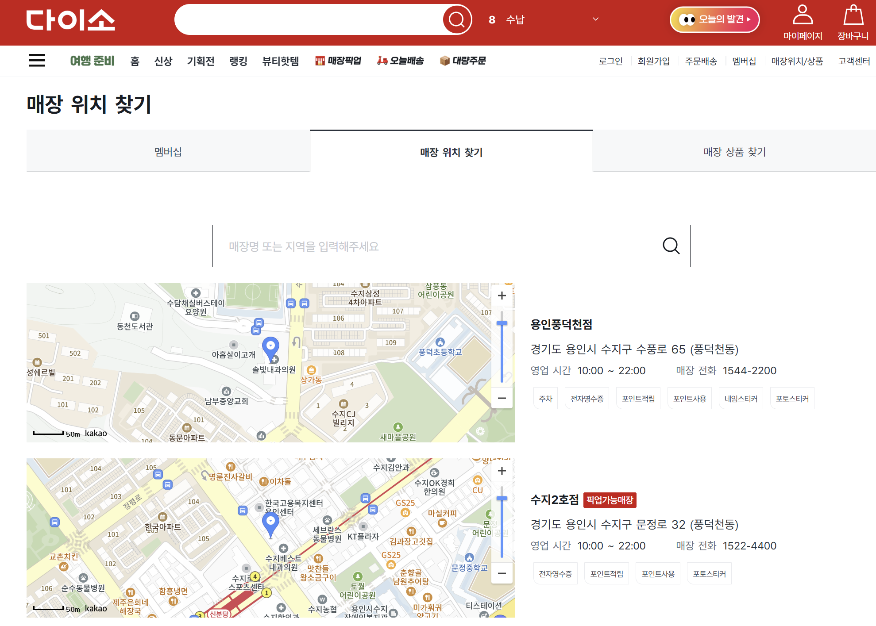Open the 마이페이지 profile icon
Image resolution: width=876 pixels, height=626 pixels.
click(802, 15)
